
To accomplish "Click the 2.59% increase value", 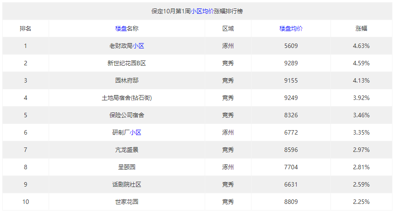I will coord(361,185).
